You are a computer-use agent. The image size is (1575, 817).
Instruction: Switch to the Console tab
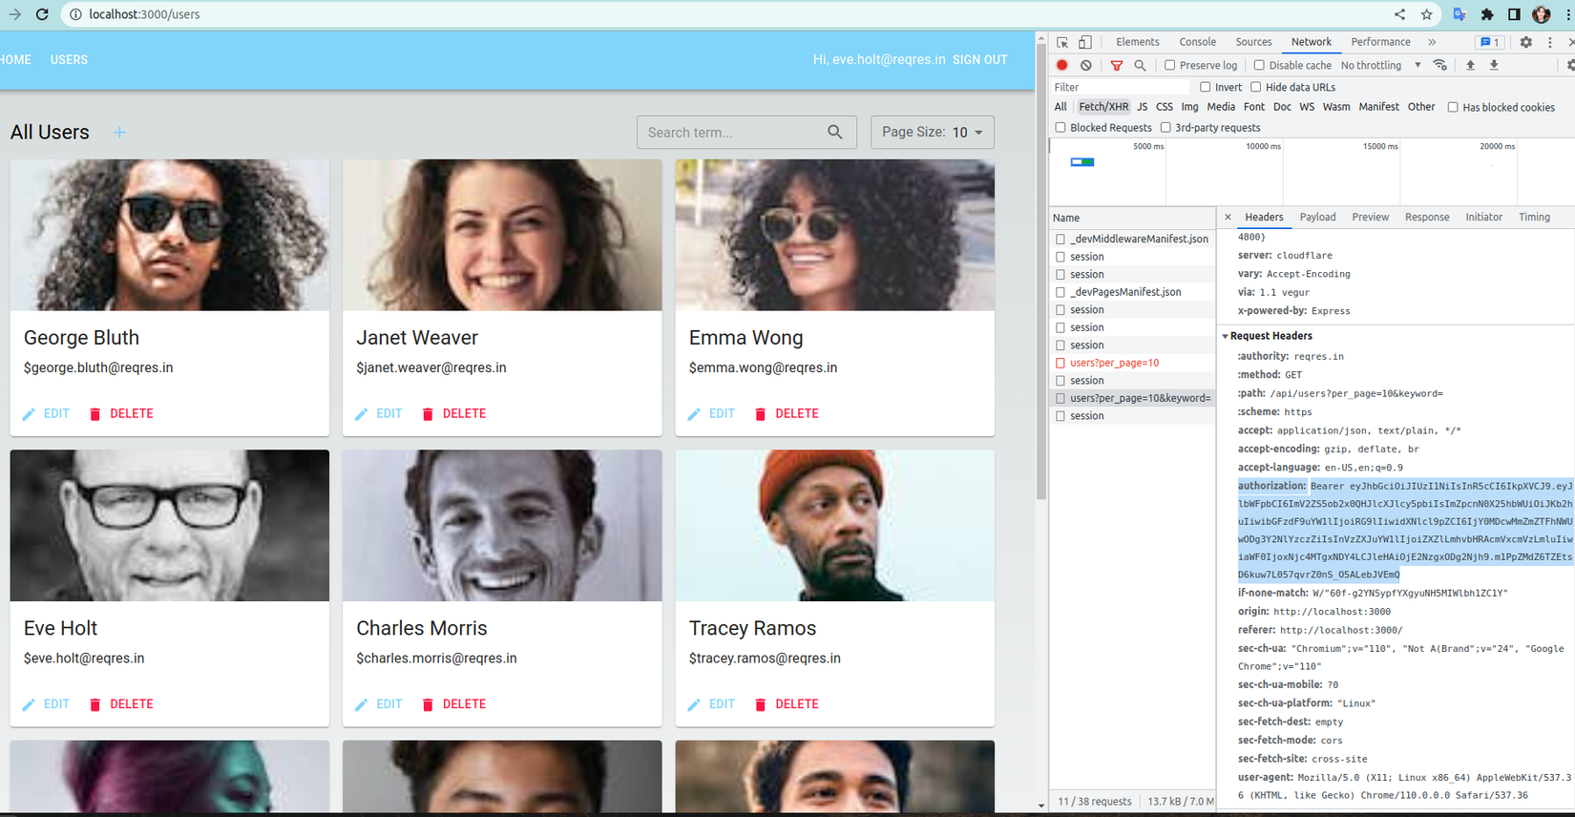[1198, 42]
